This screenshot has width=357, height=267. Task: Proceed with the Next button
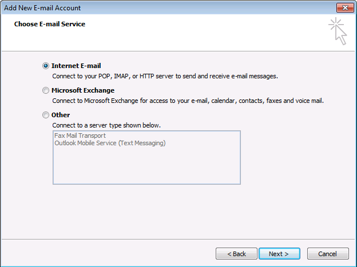point(279,254)
